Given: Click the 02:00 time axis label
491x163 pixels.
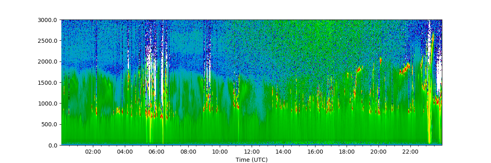Looking at the screenshot, I should click(93, 152).
